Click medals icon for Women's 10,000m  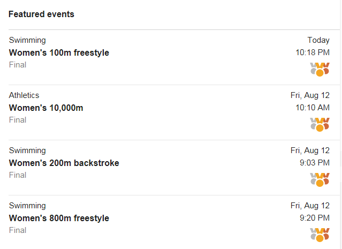click(320, 125)
